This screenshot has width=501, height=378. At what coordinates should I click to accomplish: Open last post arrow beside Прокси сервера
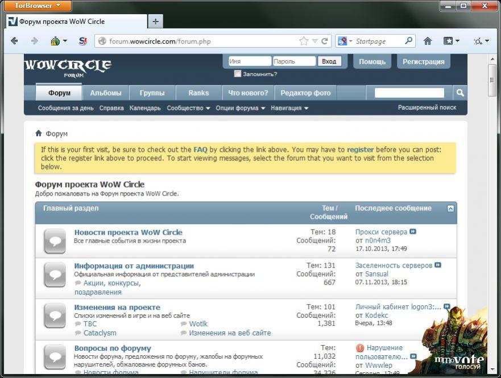(413, 232)
